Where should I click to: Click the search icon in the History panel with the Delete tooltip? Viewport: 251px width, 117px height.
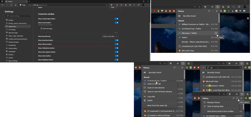click(x=209, y=11)
